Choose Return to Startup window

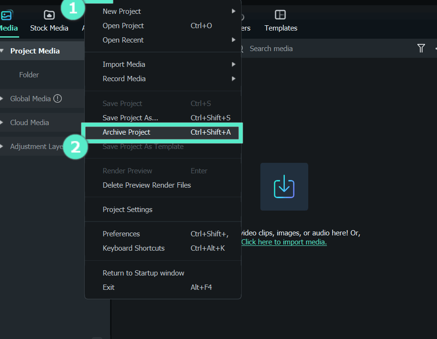(163, 273)
